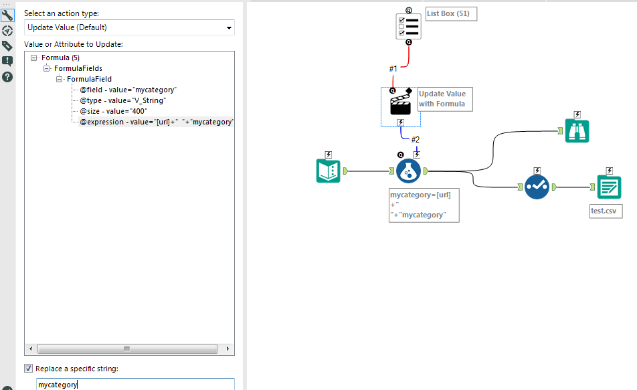Click the horizontal scrollbar under the tree
The width and height of the screenshot is (637, 390).
(127, 349)
